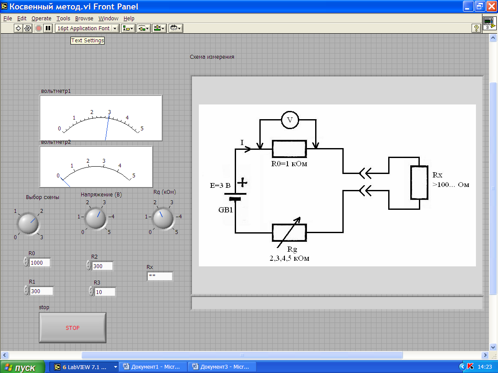
Task: Open the Tools menu
Action: pyautogui.click(x=63, y=19)
